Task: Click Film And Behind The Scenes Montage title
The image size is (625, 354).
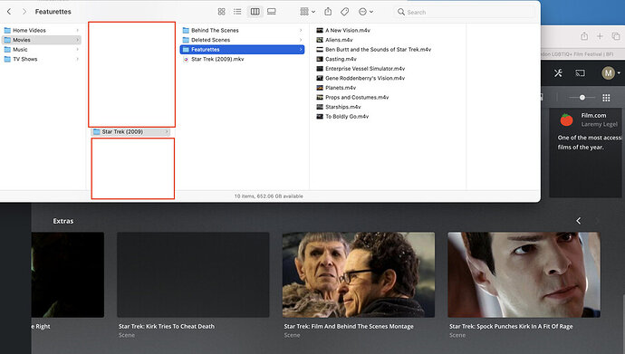Action: 349,326
